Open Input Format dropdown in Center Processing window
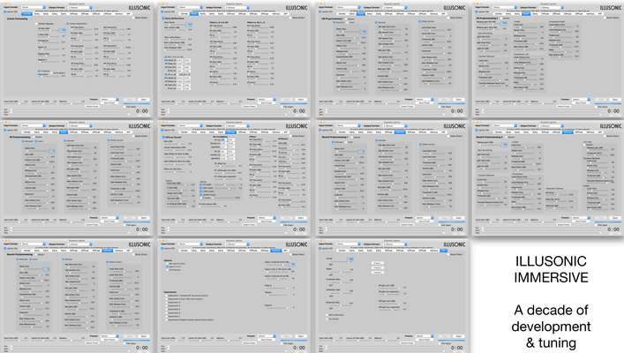This screenshot has width=624, height=353. (x=34, y=7)
